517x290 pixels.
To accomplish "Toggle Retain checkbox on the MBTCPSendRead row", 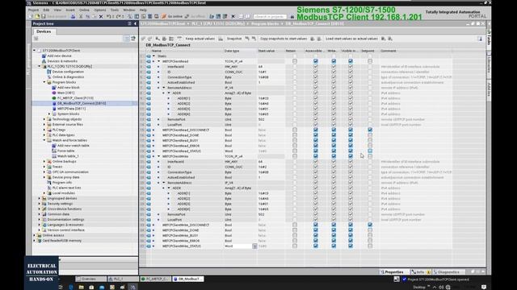I will [295, 61].
